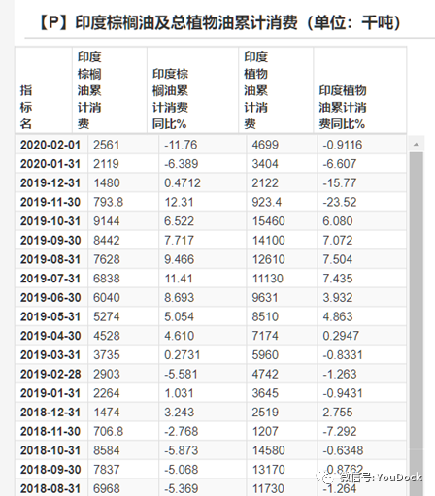Select the 2018-08-31 date cell
The image size is (435, 496).
pos(51,487)
